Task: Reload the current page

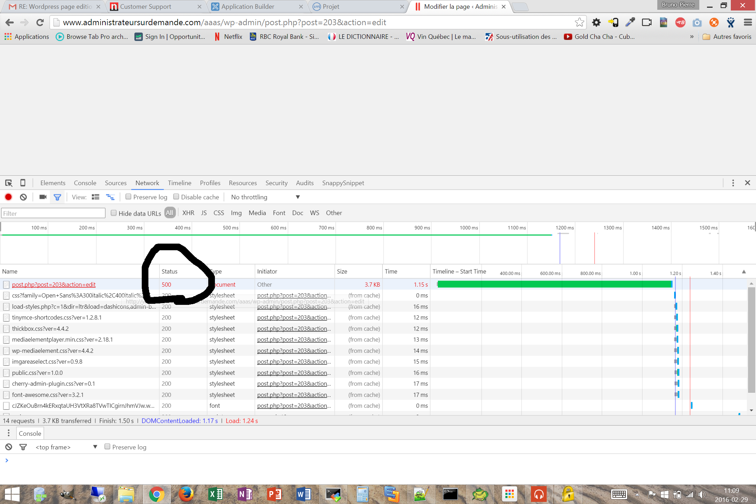Action: pyautogui.click(x=40, y=22)
